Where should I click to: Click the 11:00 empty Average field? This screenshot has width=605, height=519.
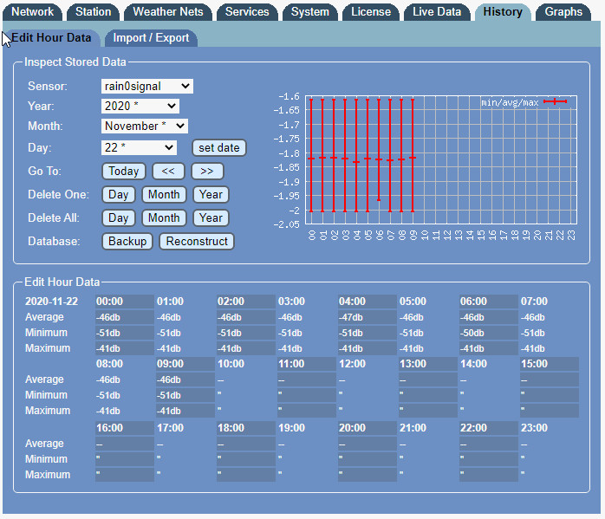pos(307,380)
